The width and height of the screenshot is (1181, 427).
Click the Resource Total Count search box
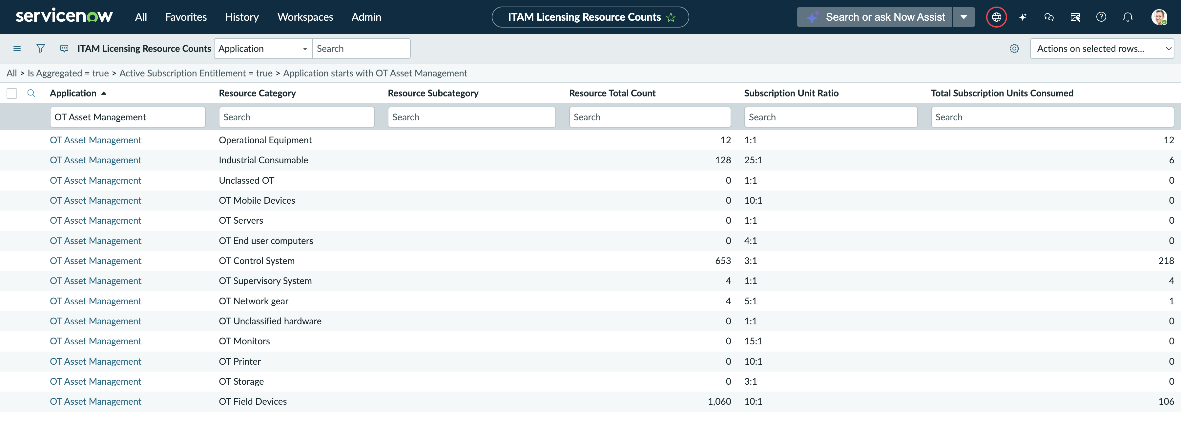650,117
